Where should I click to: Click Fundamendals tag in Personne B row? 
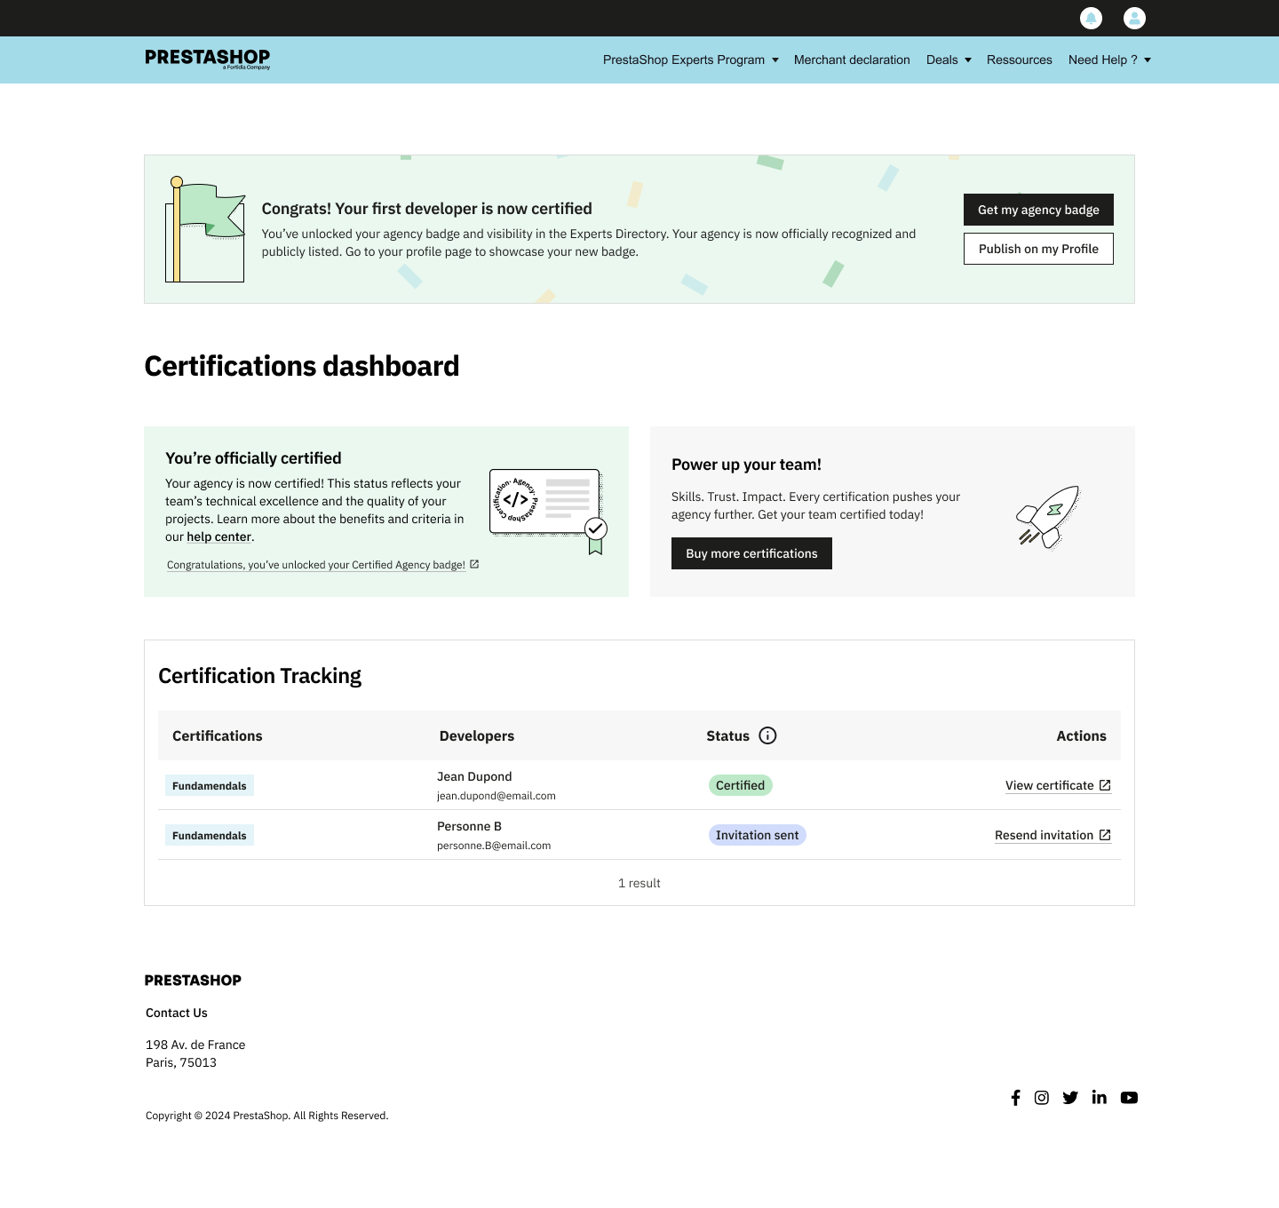pyautogui.click(x=210, y=835)
